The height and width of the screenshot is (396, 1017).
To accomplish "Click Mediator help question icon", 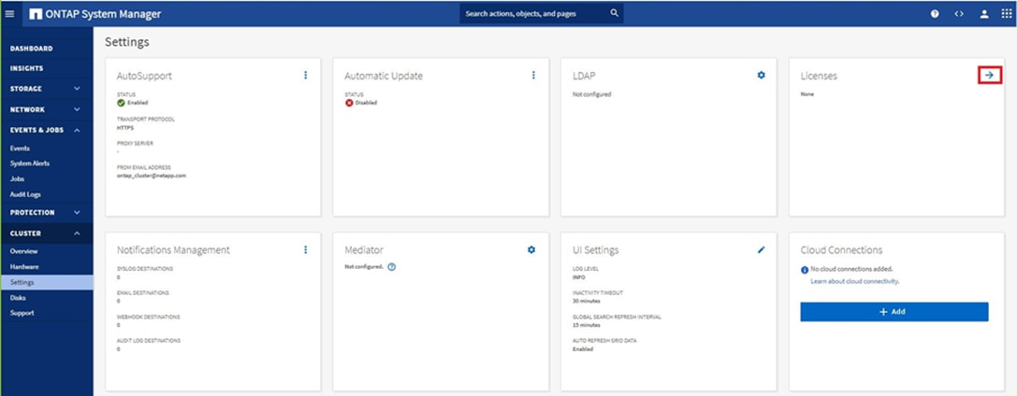I will click(392, 266).
